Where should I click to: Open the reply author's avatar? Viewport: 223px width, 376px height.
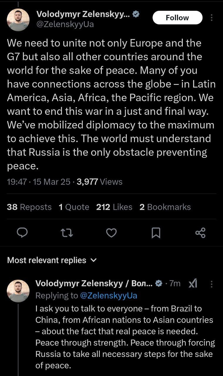tap(18, 291)
